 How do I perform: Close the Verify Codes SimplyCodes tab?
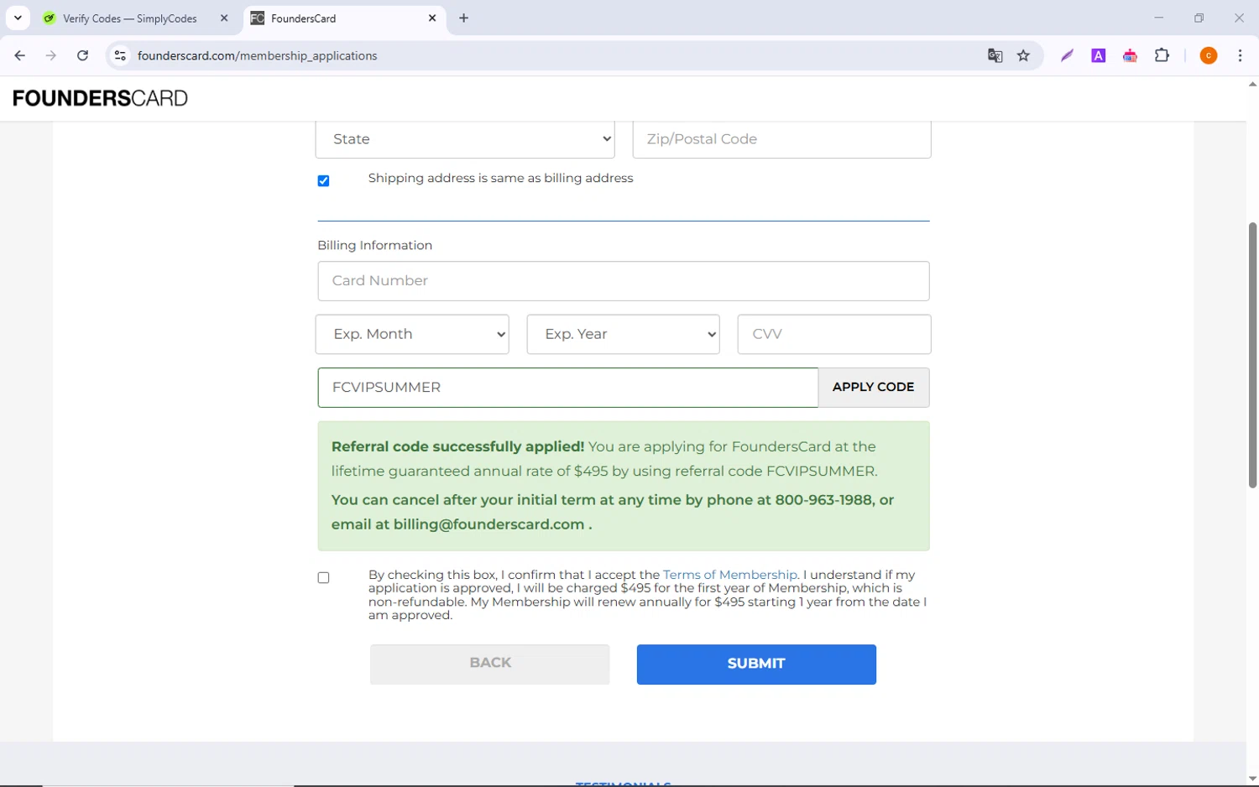pyautogui.click(x=224, y=18)
